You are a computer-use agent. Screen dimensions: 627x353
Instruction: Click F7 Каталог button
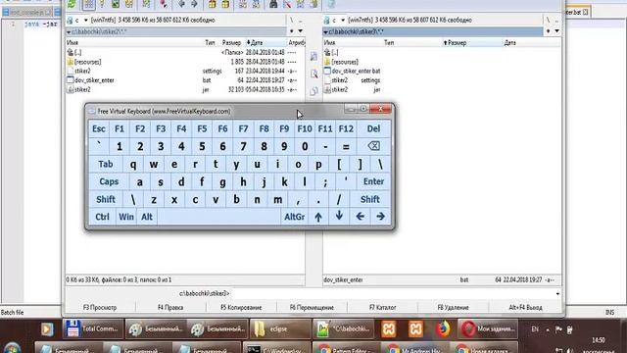click(x=383, y=307)
